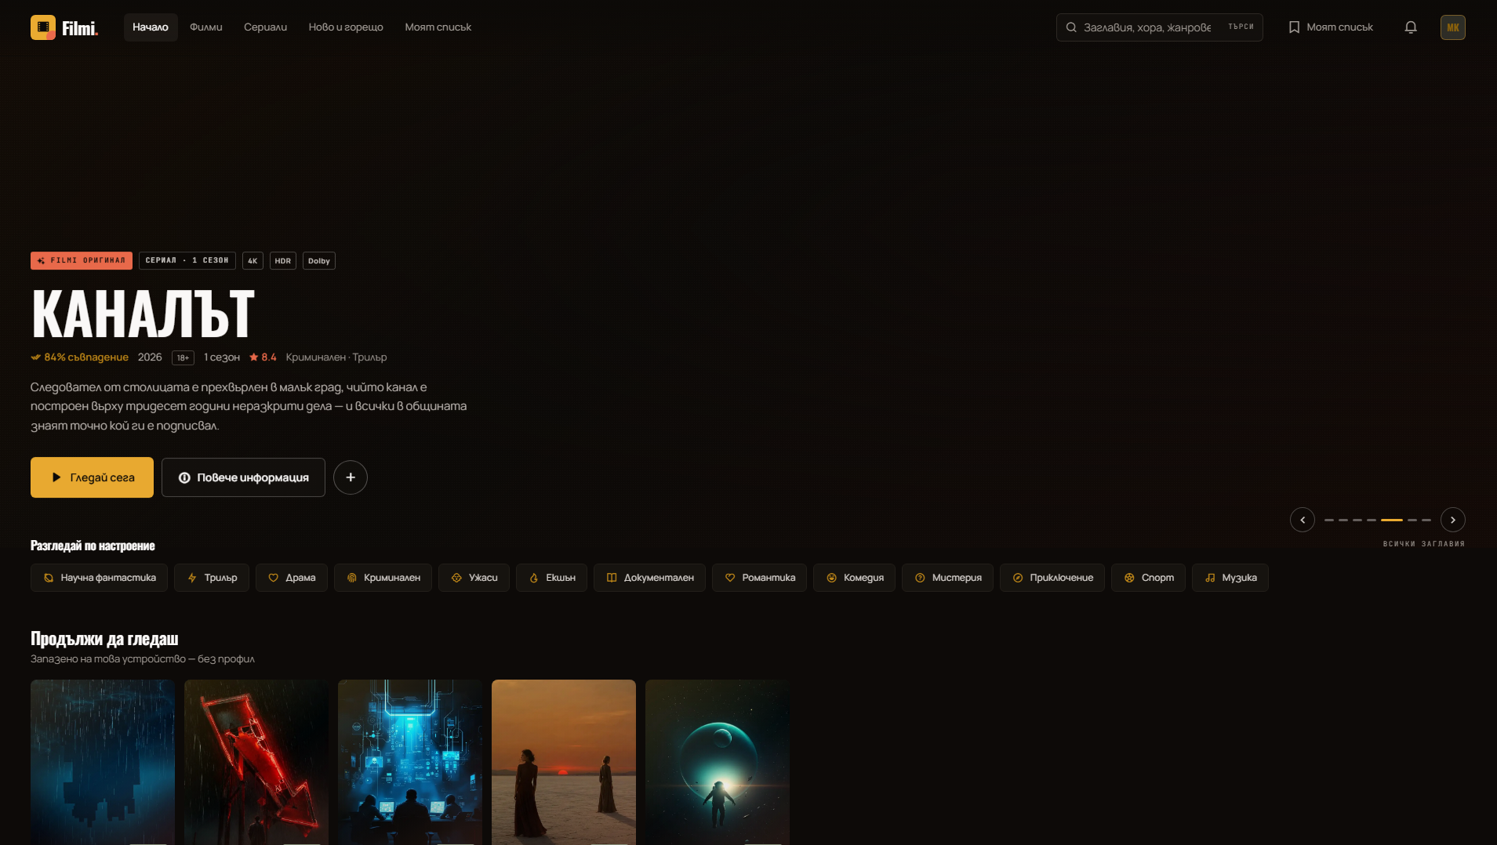Viewport: 1497px width, 845px height.
Task: Open the blue hacker room poster
Action: (x=410, y=762)
